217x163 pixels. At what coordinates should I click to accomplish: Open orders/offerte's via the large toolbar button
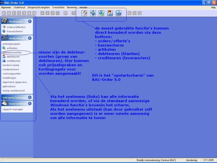84,13
